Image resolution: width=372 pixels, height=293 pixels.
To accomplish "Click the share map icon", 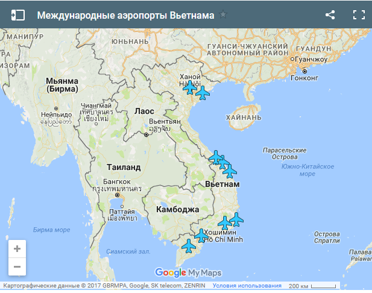I will pos(330,15).
